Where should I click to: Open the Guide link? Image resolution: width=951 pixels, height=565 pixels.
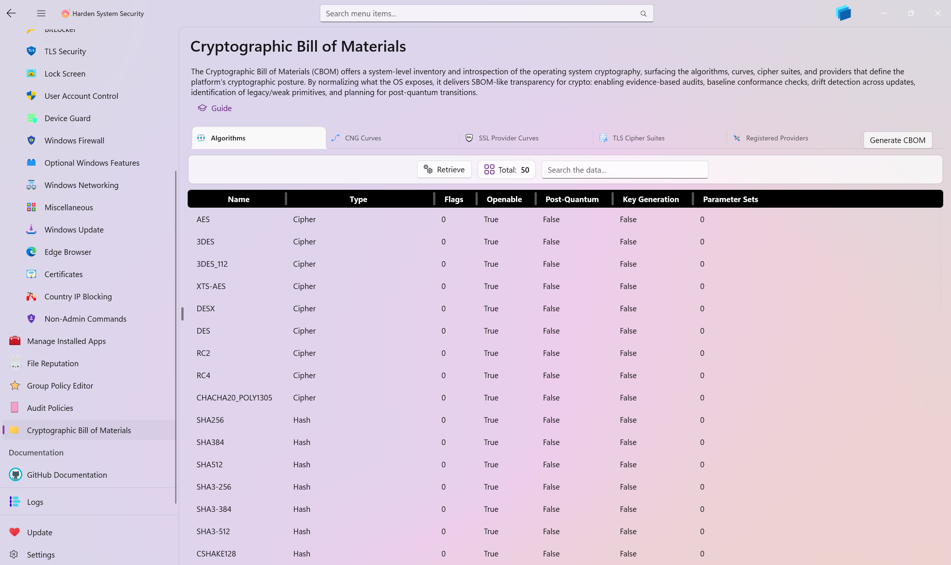(221, 108)
